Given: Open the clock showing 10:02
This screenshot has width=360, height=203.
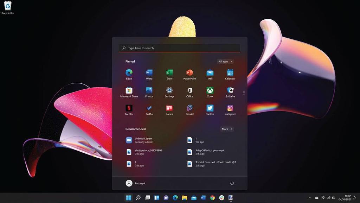Looking at the screenshot, I should click(345, 198).
